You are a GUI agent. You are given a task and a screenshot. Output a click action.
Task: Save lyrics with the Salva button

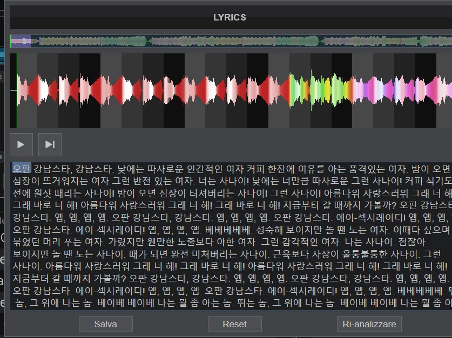pos(105,324)
